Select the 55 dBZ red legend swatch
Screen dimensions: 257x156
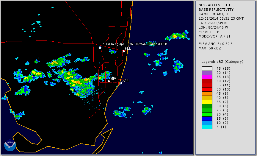pyautogui.click(x=207, y=85)
